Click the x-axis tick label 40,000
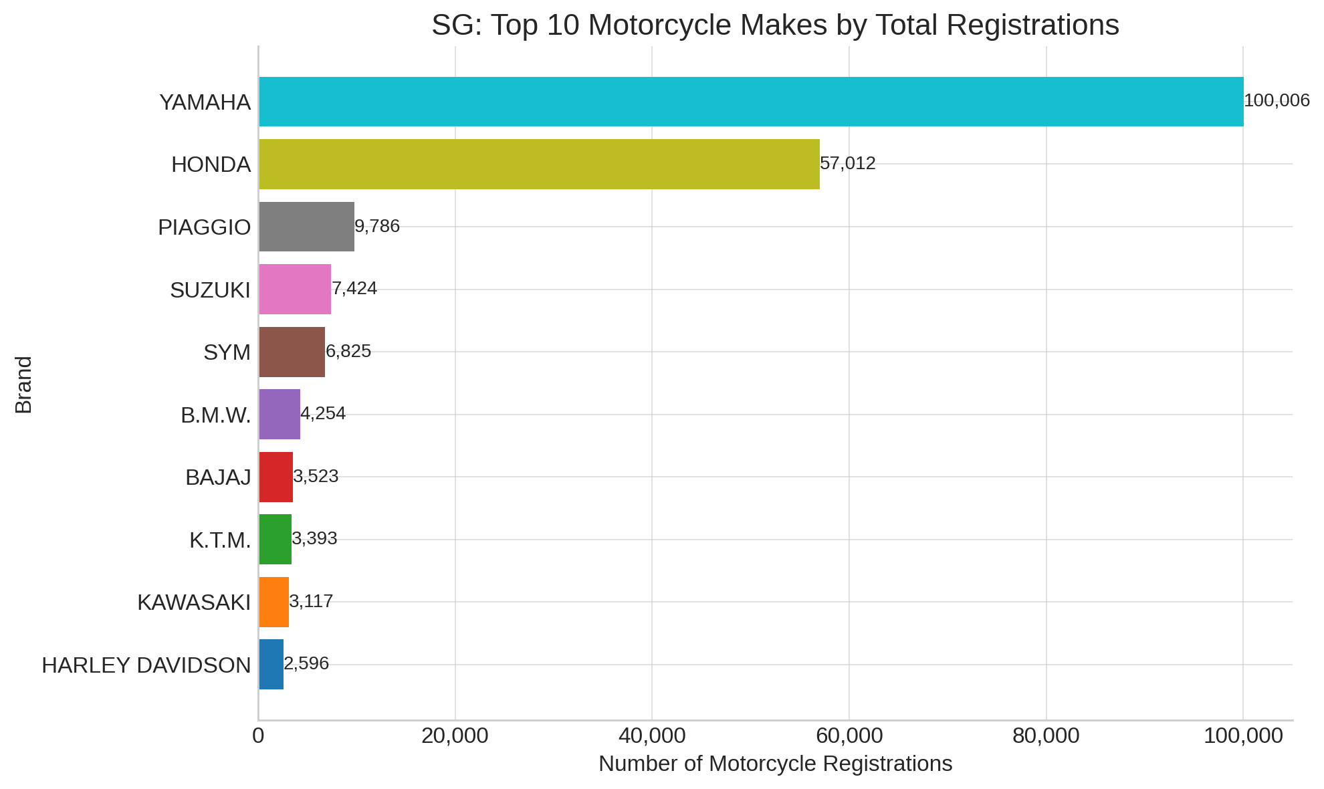 (652, 736)
